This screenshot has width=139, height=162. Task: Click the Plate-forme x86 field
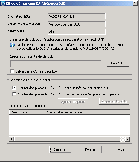[x=77, y=31]
